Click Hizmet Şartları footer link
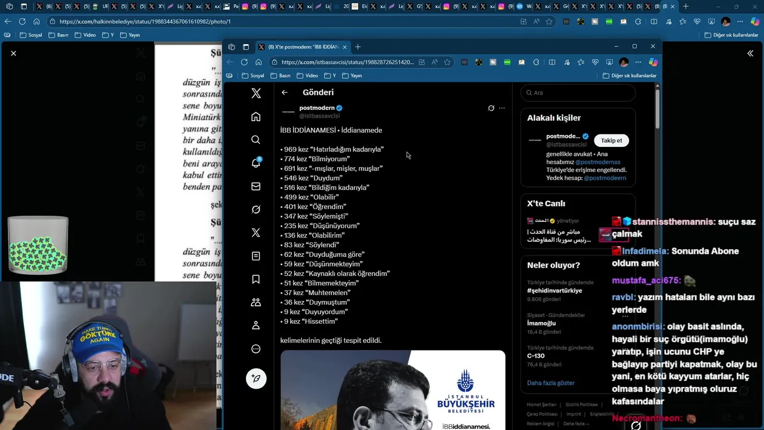Image resolution: width=764 pixels, height=430 pixels. click(x=541, y=405)
